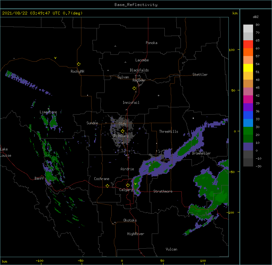Select the 10 dBZ slate-purple color swatch
The height and width of the screenshot is (265, 272).
coord(248,147)
